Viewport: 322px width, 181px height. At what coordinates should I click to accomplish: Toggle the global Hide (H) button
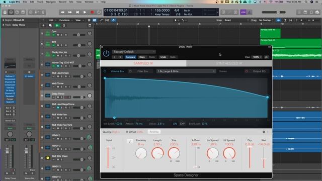(x=57, y=26)
